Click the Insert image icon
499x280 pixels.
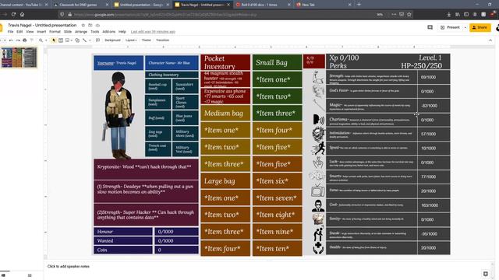[67, 40]
